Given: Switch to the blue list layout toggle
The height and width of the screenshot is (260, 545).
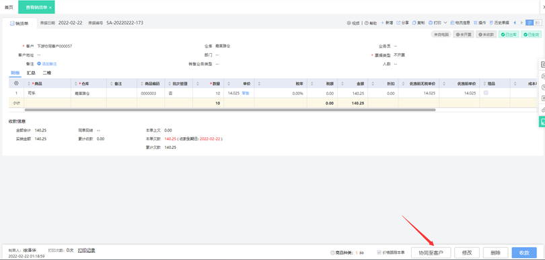Looking at the screenshot, I should (x=530, y=23).
